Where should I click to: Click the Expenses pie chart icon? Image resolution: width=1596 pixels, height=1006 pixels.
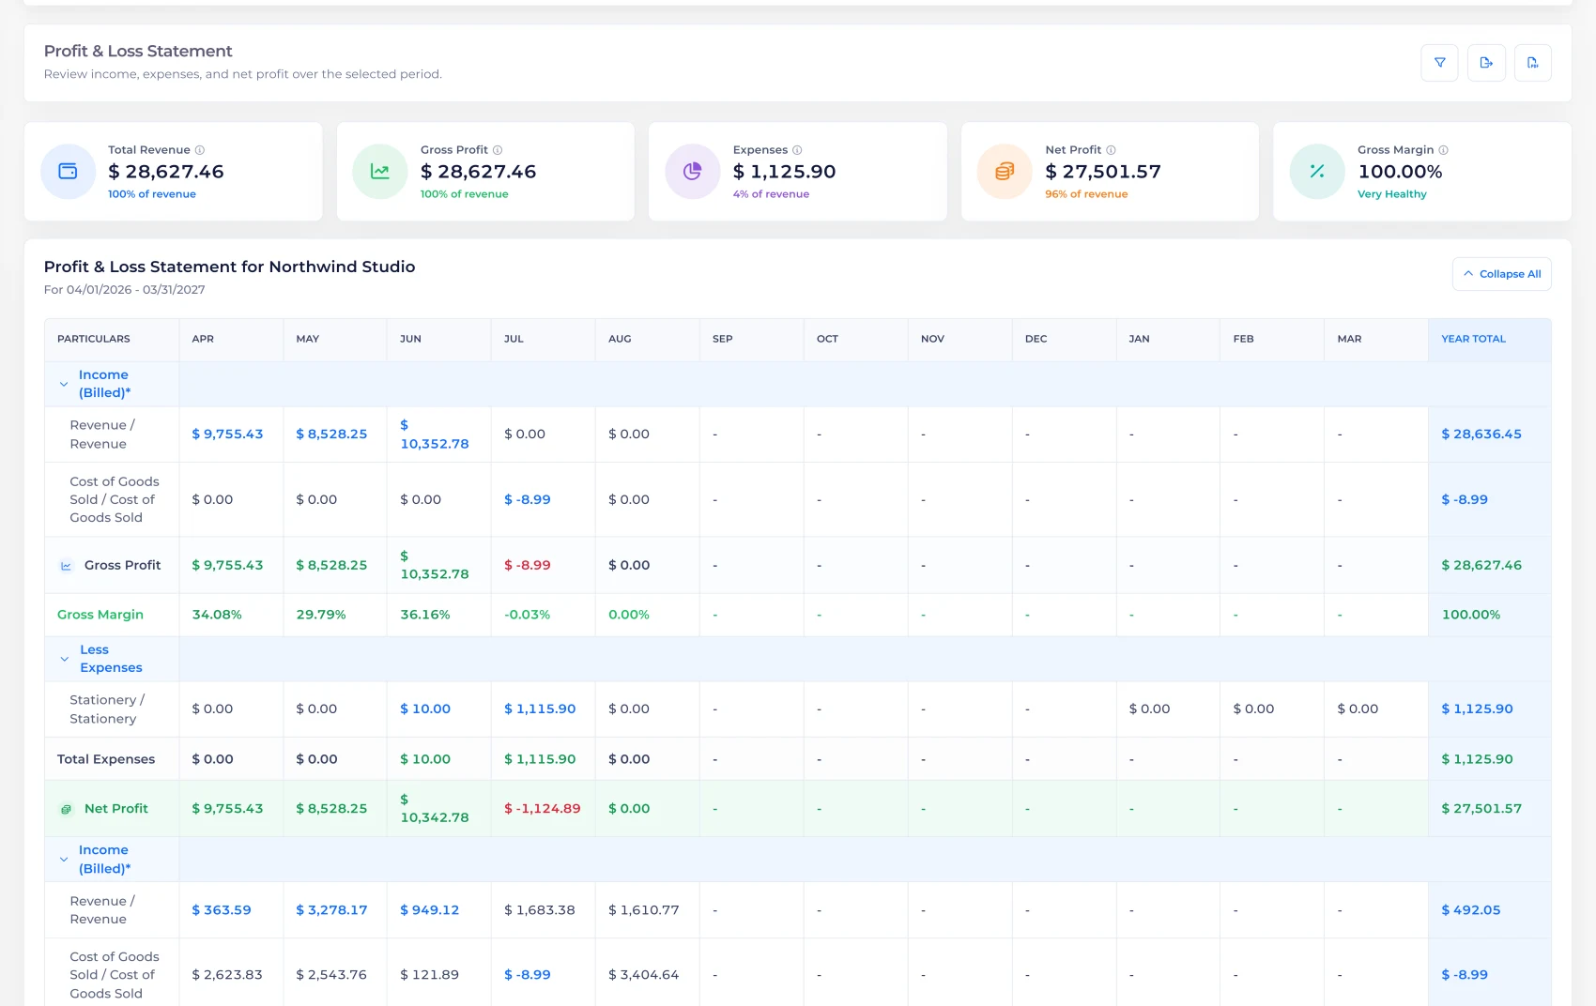coord(692,171)
